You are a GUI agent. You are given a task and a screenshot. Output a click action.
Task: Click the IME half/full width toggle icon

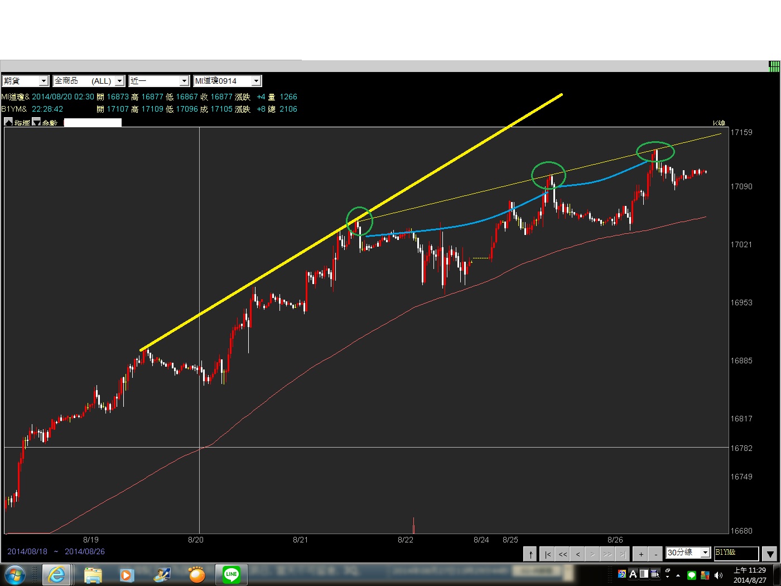pyautogui.click(x=644, y=574)
